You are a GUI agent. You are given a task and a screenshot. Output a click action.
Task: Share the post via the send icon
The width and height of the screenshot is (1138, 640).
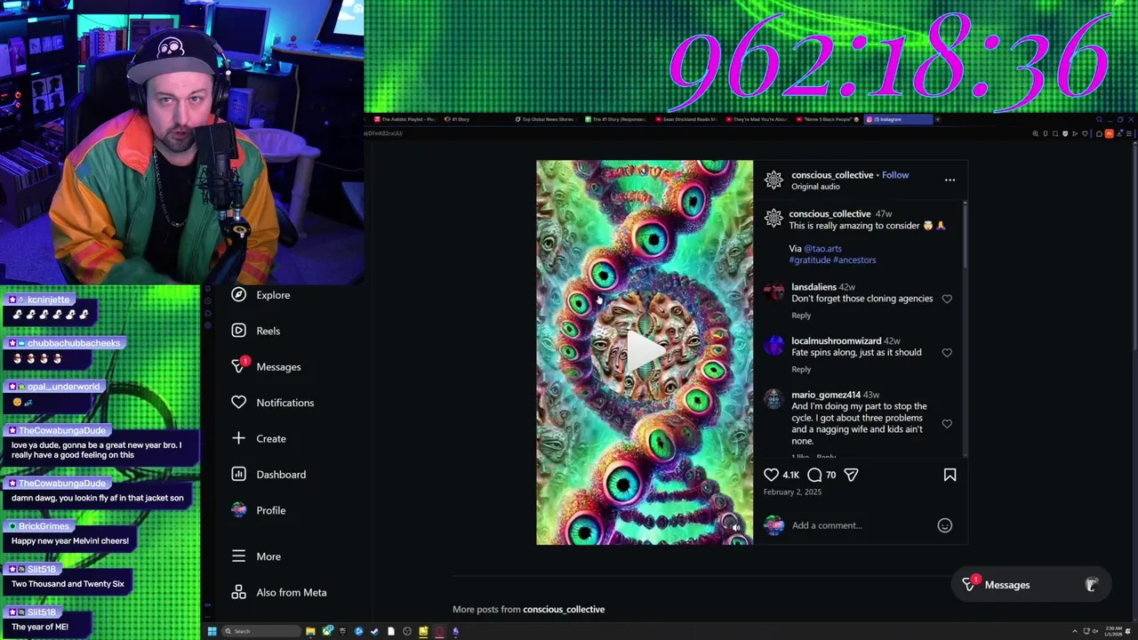[x=851, y=475]
